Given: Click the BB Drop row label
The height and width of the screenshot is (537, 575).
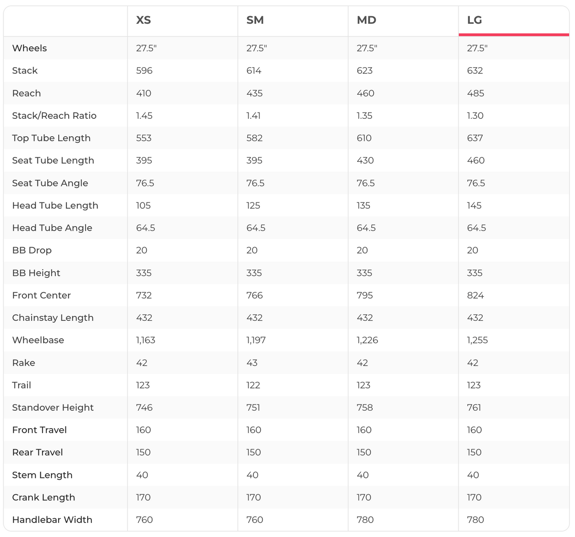Looking at the screenshot, I should (x=32, y=250).
